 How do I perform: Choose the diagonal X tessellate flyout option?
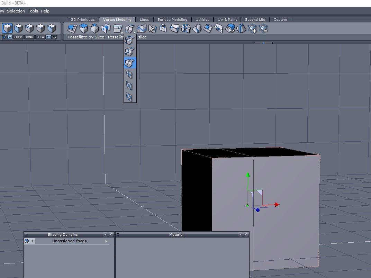[129, 86]
